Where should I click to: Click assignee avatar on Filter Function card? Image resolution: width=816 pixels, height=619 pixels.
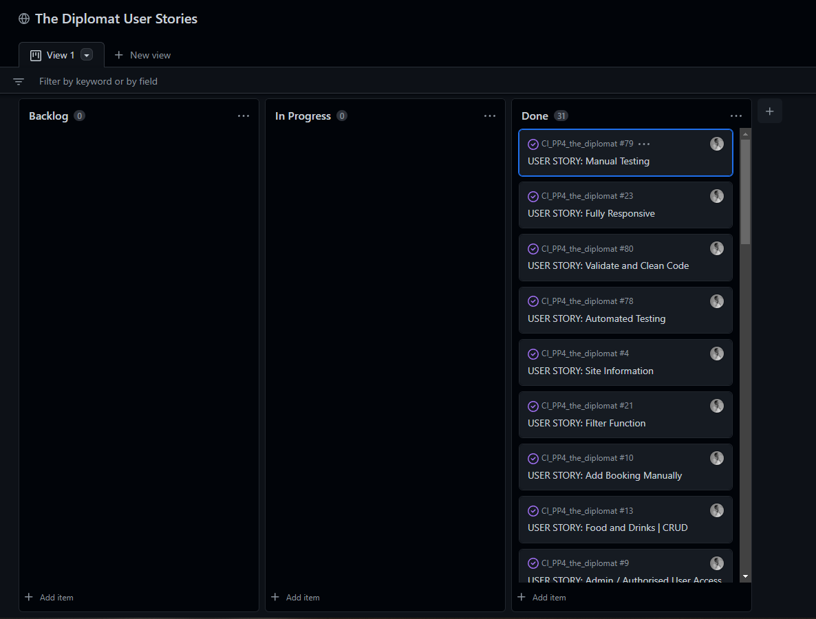tap(717, 406)
